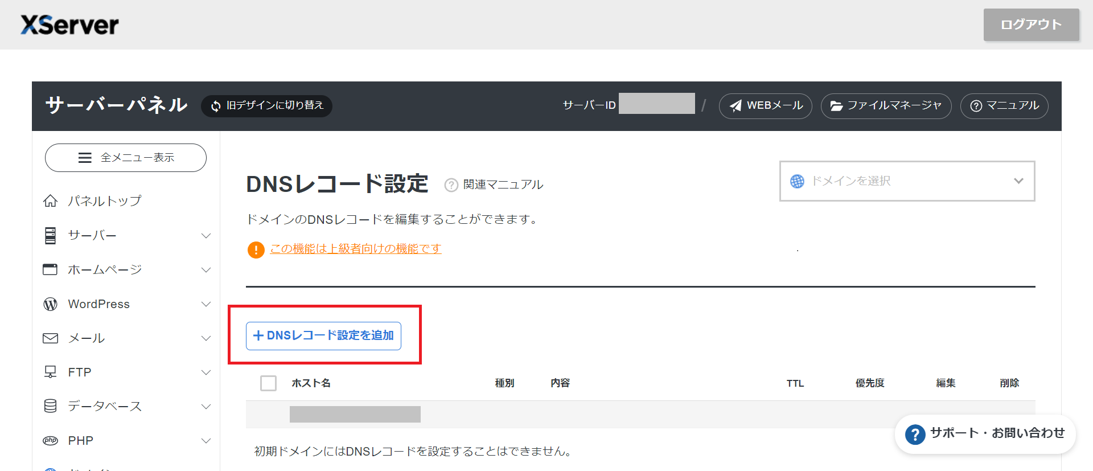Click the DNSレコード設定 page heading
Image resolution: width=1093 pixels, height=471 pixels.
click(x=337, y=184)
